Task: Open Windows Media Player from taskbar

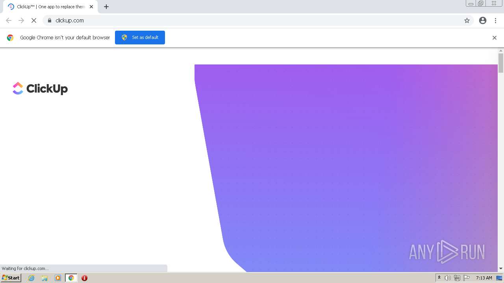Action: (58, 278)
